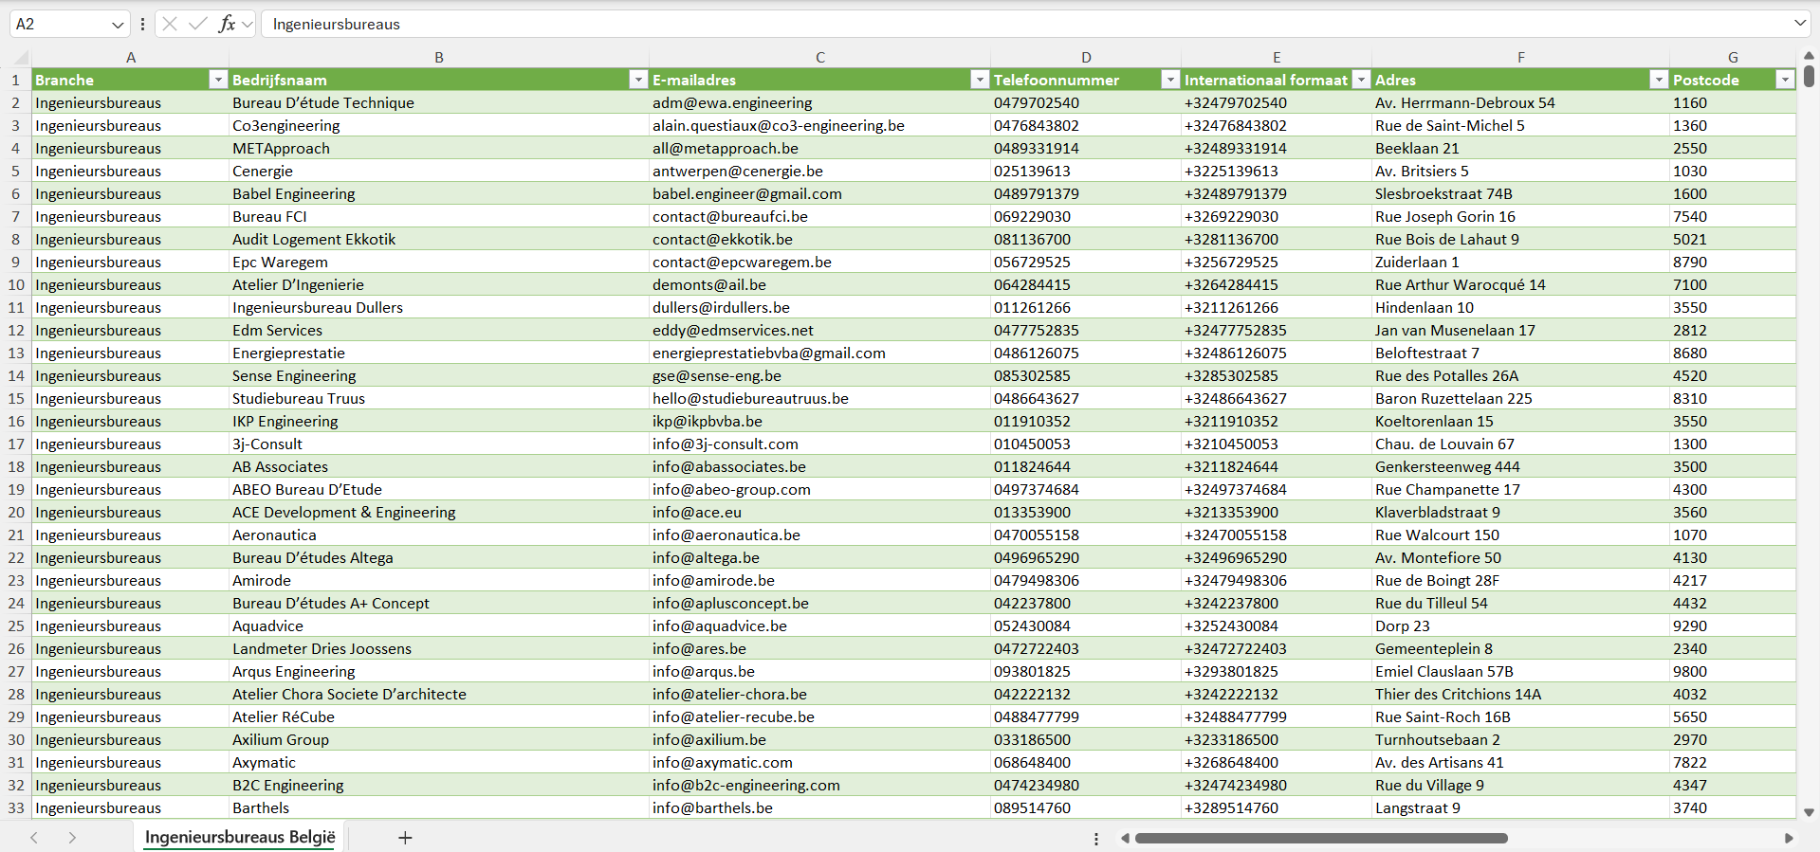Expand the Name Box dropdown
Image resolution: width=1820 pixels, height=852 pixels.
pyautogui.click(x=118, y=25)
